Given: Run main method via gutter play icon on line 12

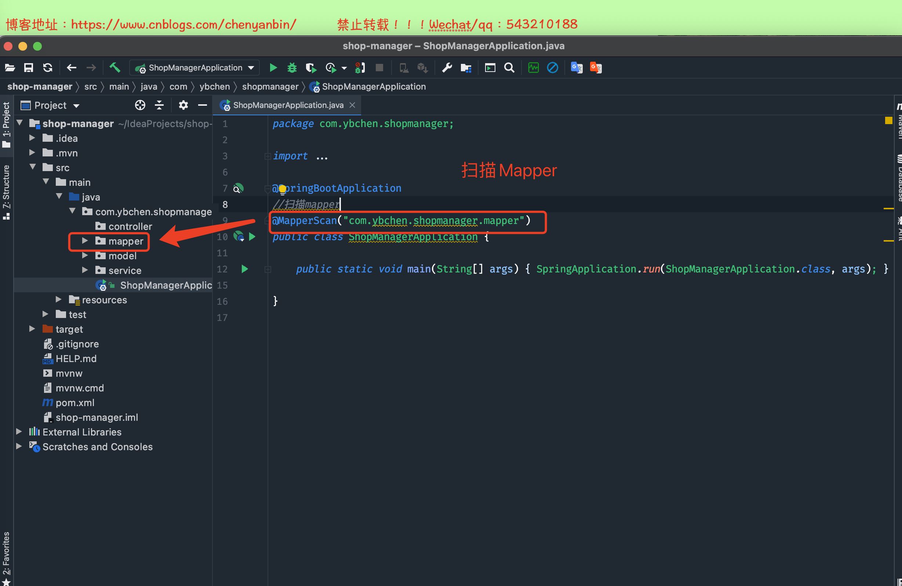Looking at the screenshot, I should coord(244,269).
